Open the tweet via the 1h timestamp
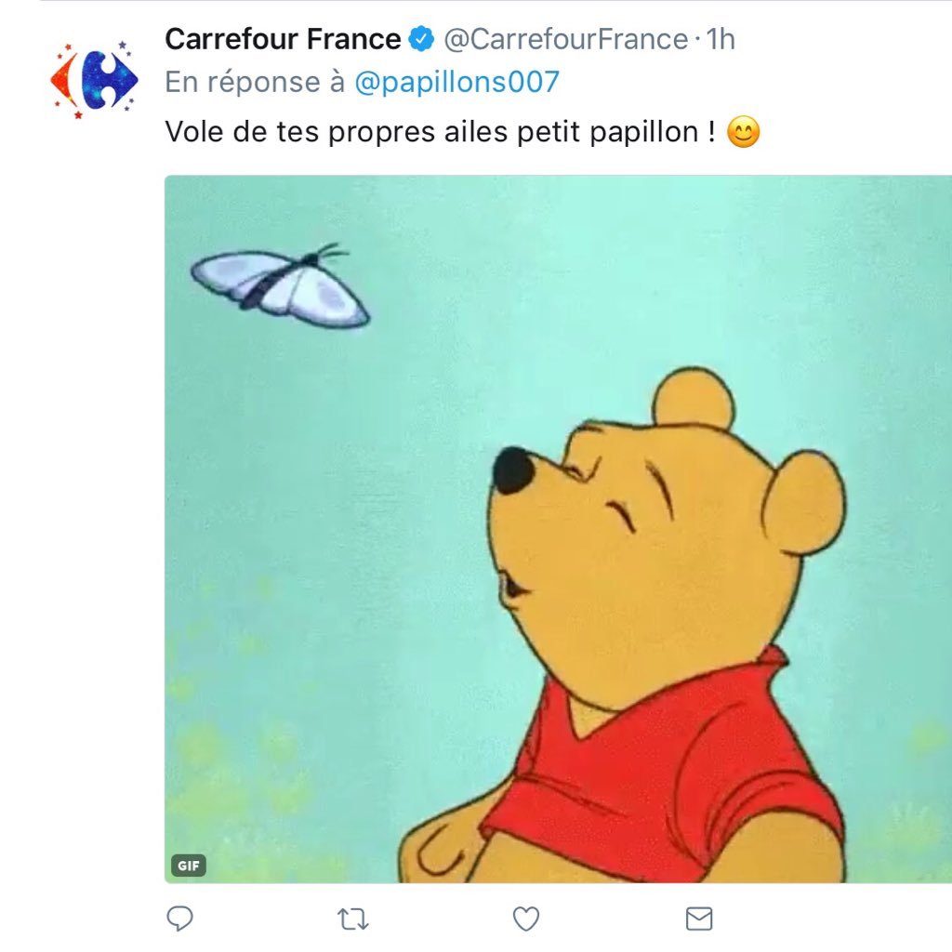Screen dimensions: 952x952 tap(721, 39)
